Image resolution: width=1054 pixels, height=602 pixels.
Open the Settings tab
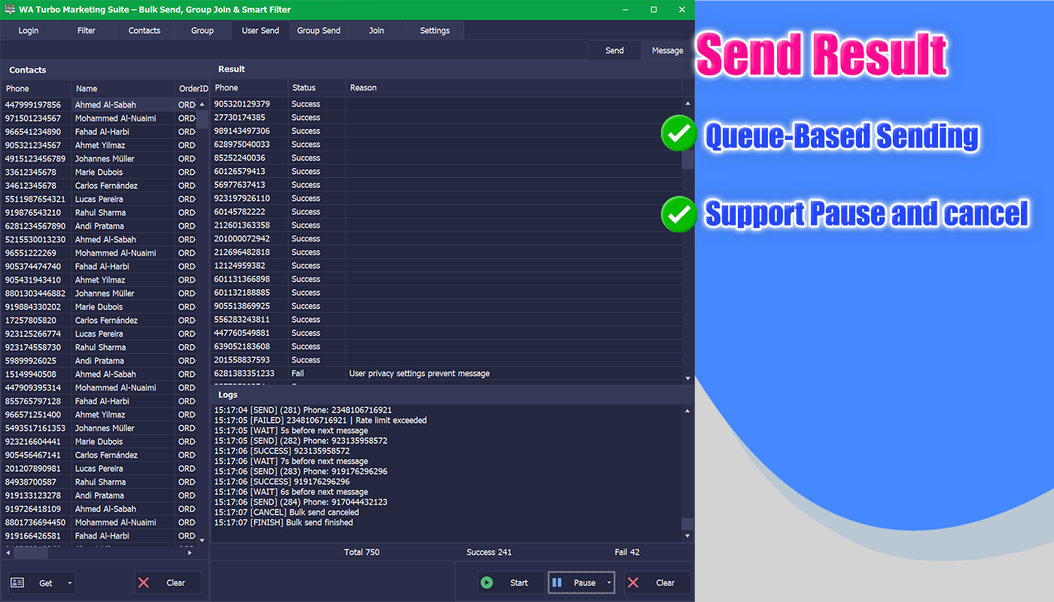[x=434, y=31]
